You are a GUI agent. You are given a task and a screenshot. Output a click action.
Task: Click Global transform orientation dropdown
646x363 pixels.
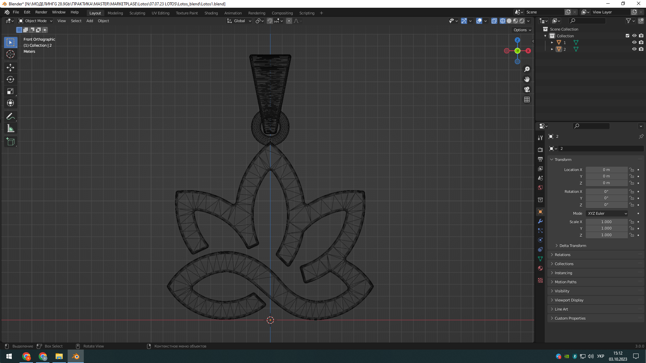pos(239,21)
